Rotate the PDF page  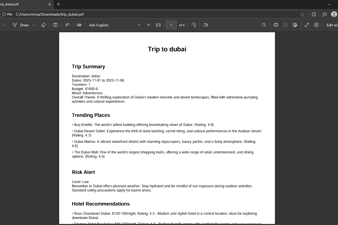(x=194, y=25)
